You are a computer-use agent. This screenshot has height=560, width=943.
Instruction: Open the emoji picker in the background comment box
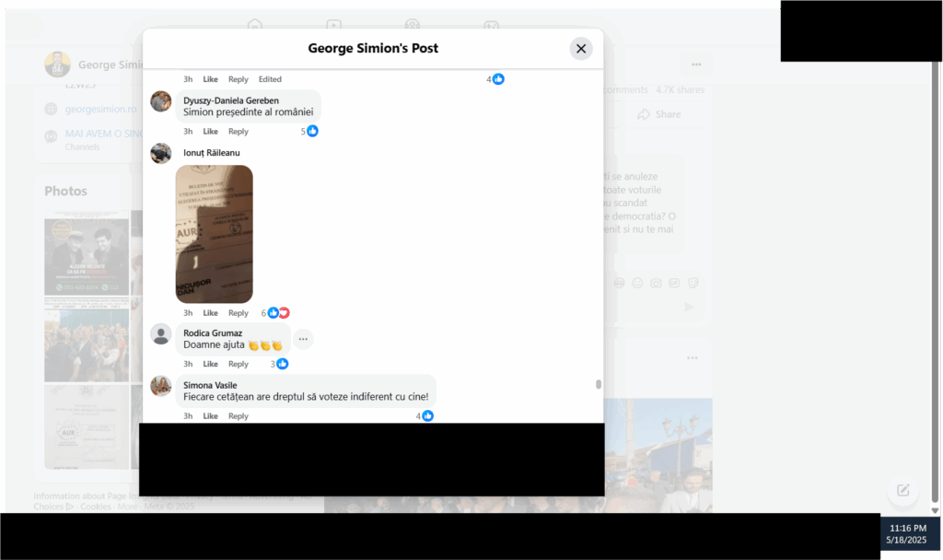coord(637,283)
